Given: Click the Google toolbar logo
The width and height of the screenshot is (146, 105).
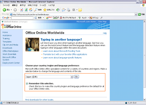Looking at the screenshot, I should (6, 18).
